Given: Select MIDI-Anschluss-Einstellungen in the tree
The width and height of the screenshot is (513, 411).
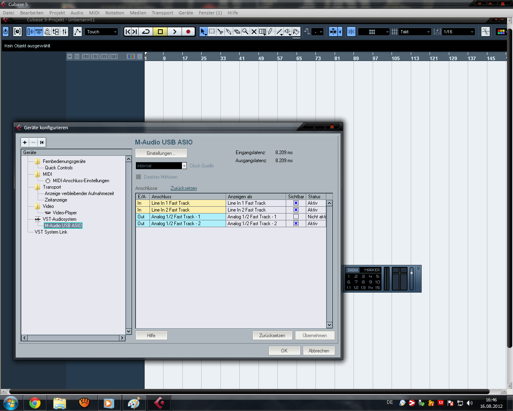Looking at the screenshot, I should coord(81,181).
